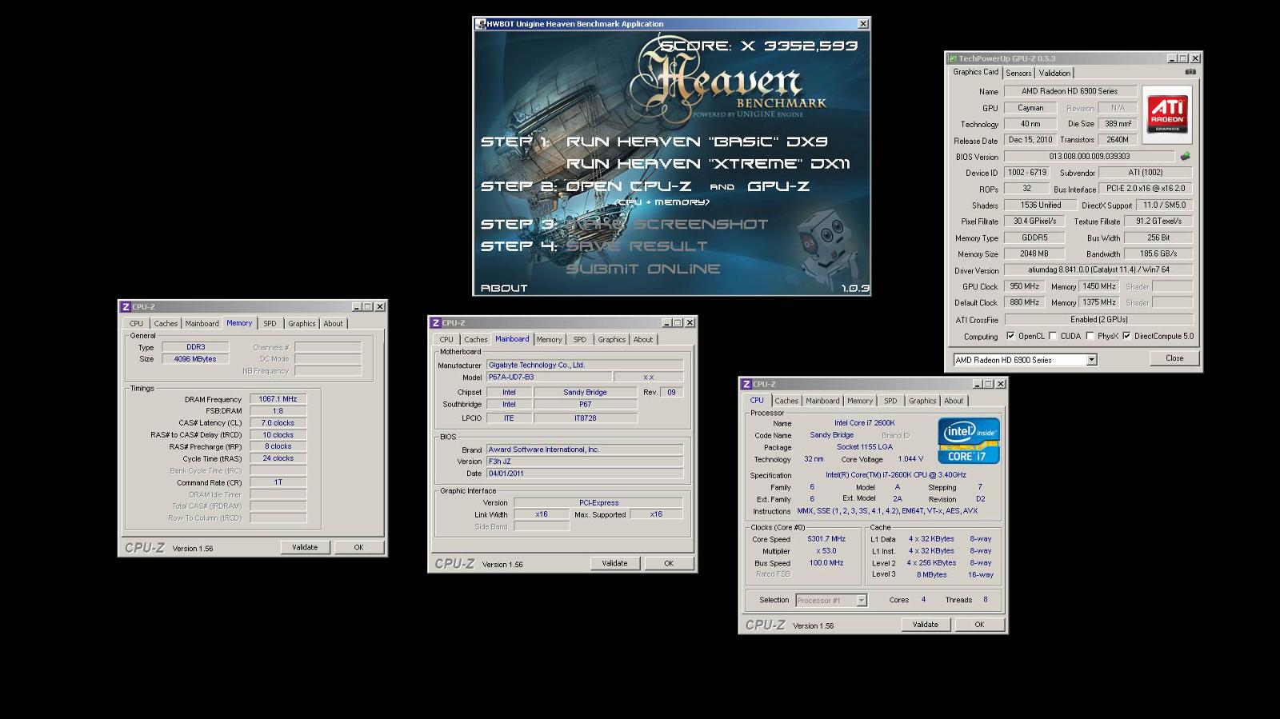The width and height of the screenshot is (1280, 719).
Task: Open Memory tab in CPU-Z CPU window
Action: pyautogui.click(x=860, y=401)
